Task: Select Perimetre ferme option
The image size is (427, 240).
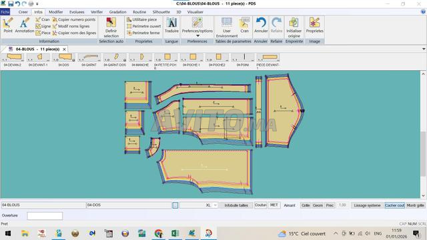Action: tap(143, 33)
